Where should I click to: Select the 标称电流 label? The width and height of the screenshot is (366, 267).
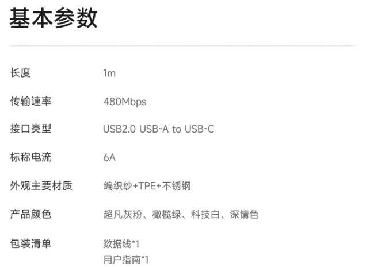click(30, 157)
